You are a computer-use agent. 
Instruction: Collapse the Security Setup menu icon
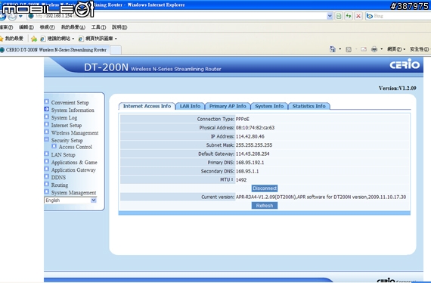click(46, 139)
